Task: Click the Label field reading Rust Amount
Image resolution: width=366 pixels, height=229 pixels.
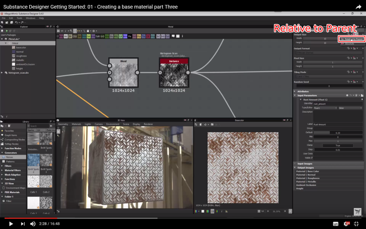Action: pyautogui.click(x=338, y=124)
